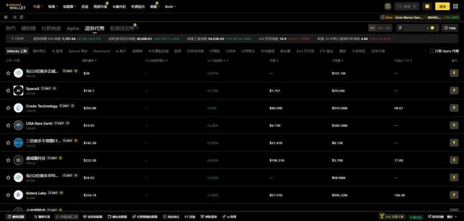Viewport: 464px width, 221px height.
Task: Star USA Rare Earth as a favorite
Action: 8,125
